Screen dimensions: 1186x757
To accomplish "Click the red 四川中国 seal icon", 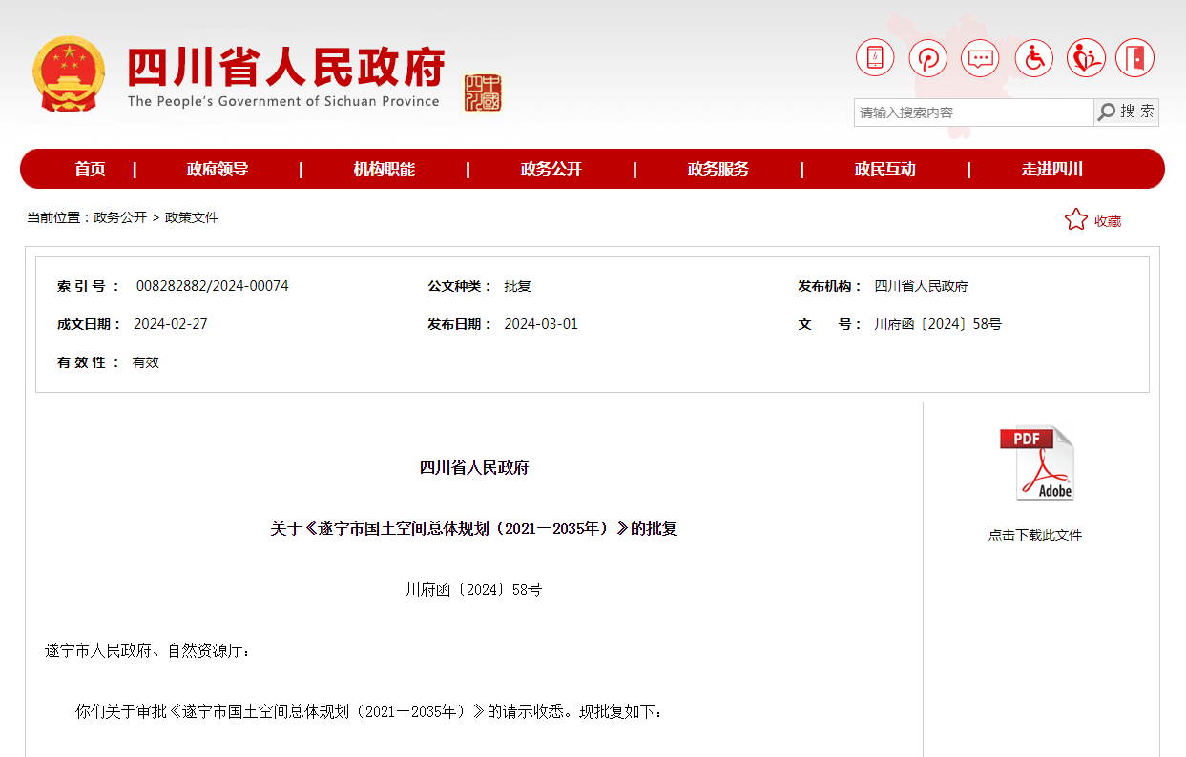I will tap(483, 92).
